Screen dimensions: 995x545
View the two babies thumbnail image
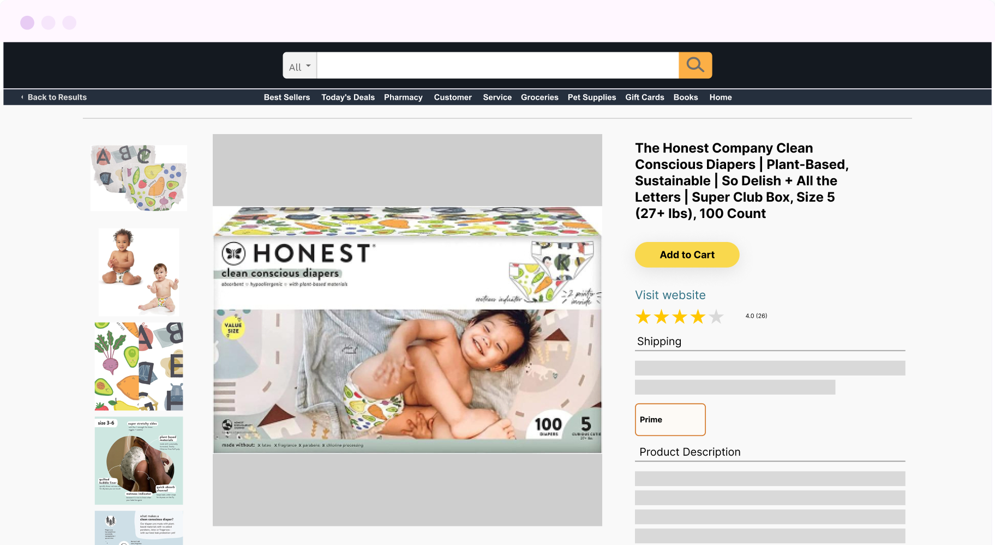click(x=139, y=272)
